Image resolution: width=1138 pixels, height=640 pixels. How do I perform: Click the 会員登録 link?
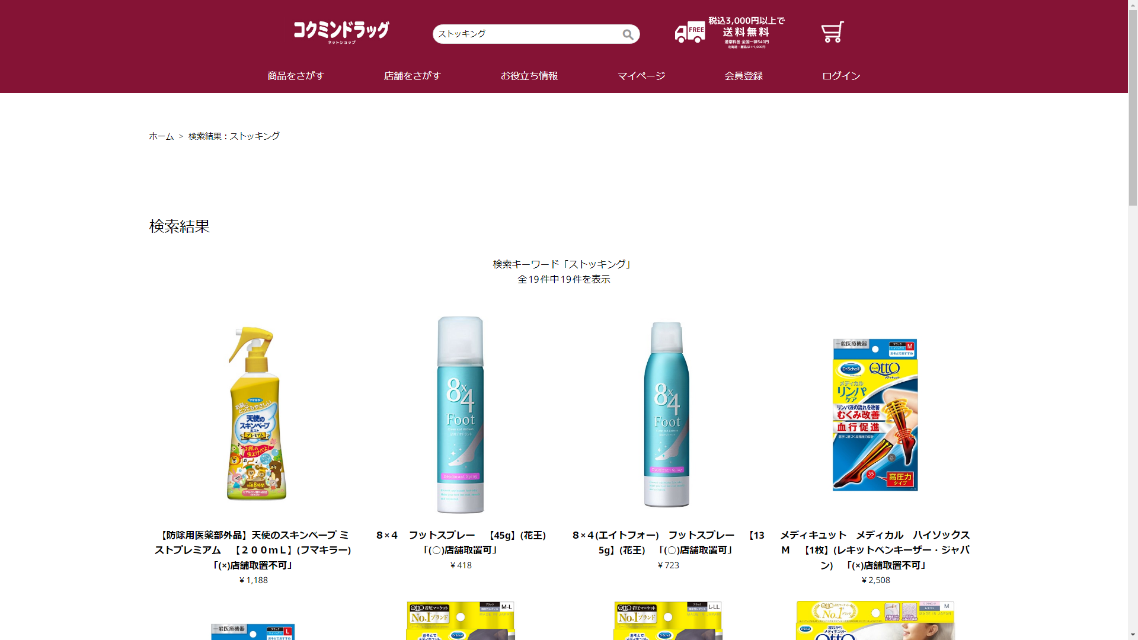click(x=744, y=76)
